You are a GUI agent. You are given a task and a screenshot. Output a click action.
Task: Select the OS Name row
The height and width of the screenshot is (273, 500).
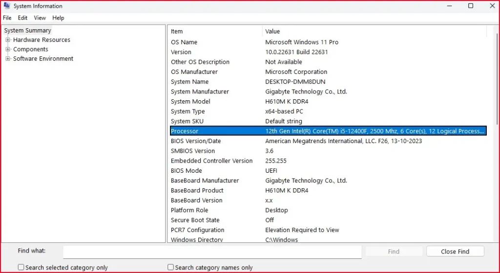click(329, 42)
